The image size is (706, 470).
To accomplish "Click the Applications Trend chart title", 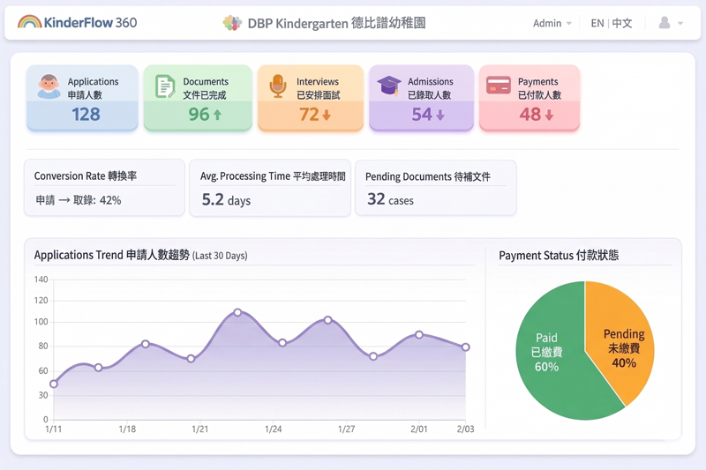I will point(111,255).
